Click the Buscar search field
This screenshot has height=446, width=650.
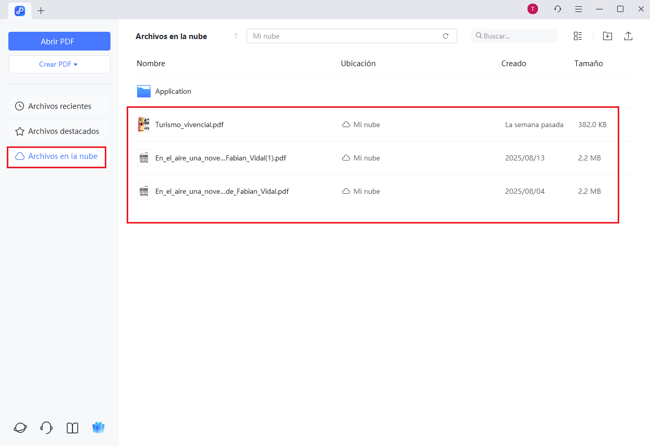coord(516,36)
